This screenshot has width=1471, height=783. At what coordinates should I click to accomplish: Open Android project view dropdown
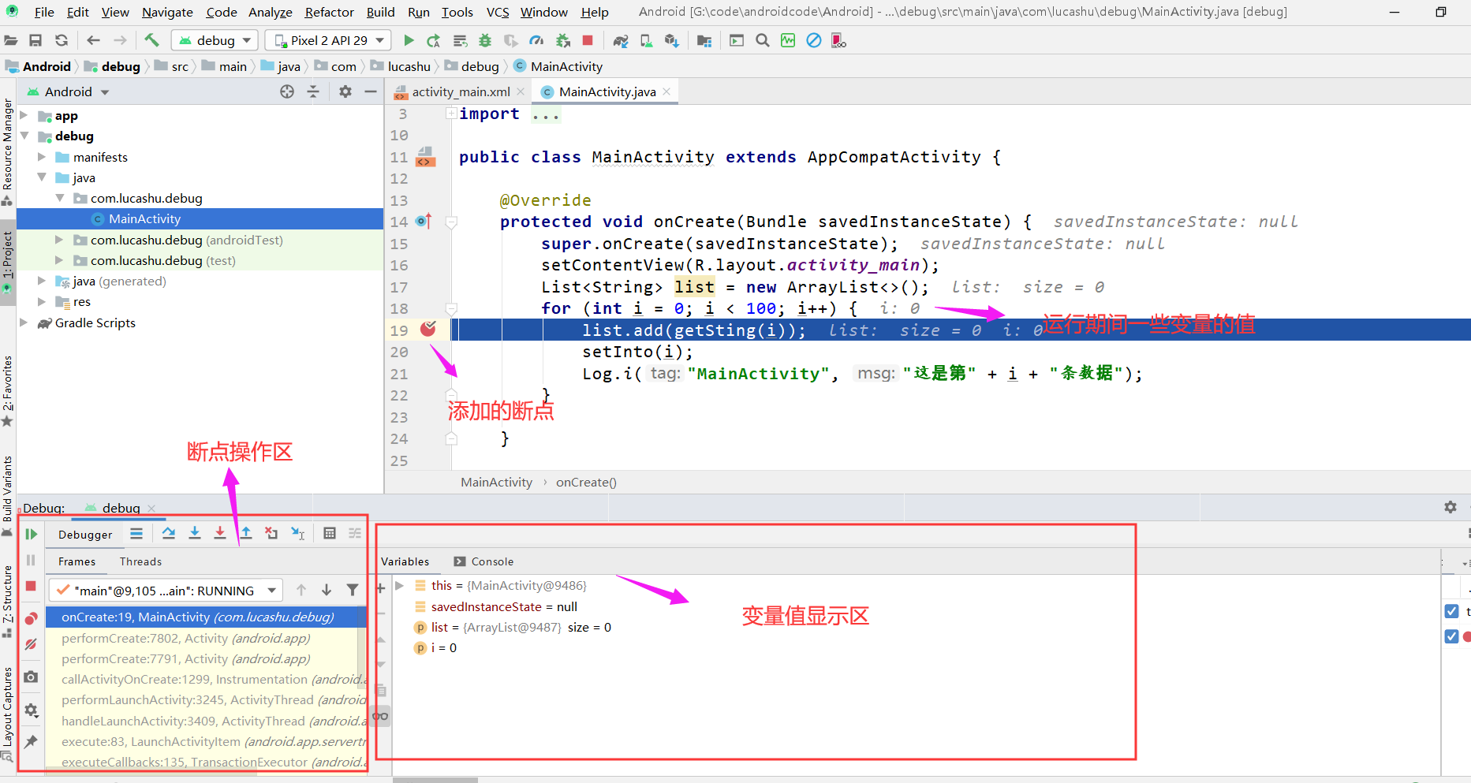(69, 92)
